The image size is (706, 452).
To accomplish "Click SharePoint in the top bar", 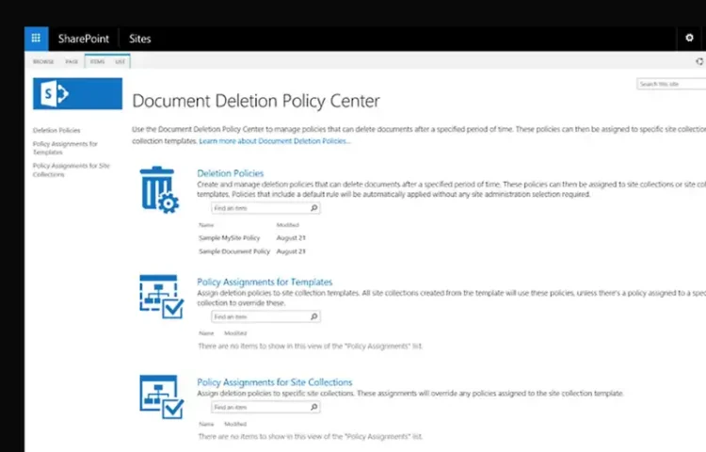I will click(x=83, y=39).
